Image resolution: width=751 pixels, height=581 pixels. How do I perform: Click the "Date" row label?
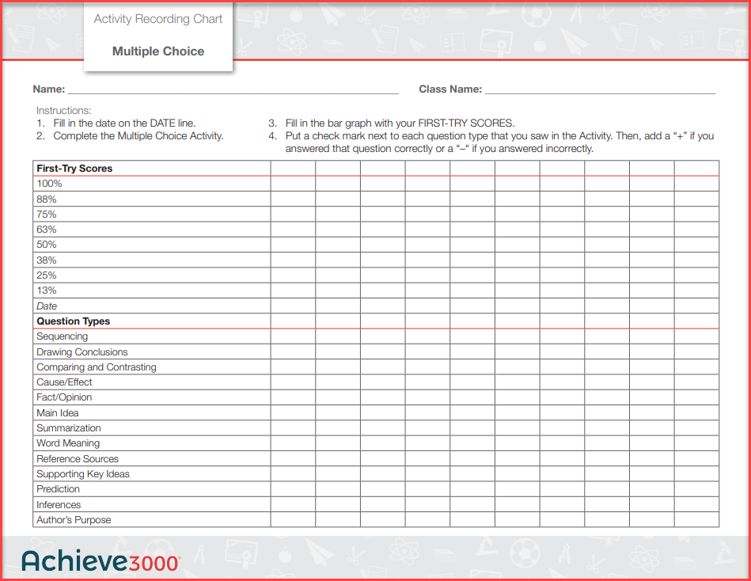click(x=47, y=306)
